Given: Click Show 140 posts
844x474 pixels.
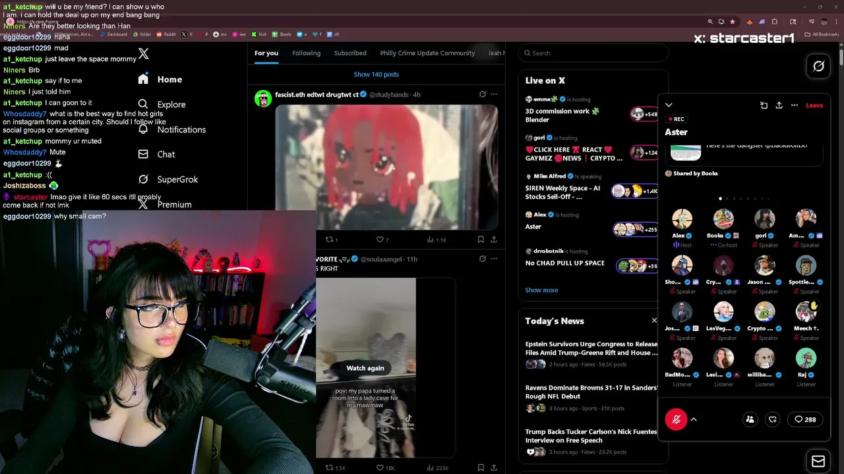Looking at the screenshot, I should [x=377, y=74].
